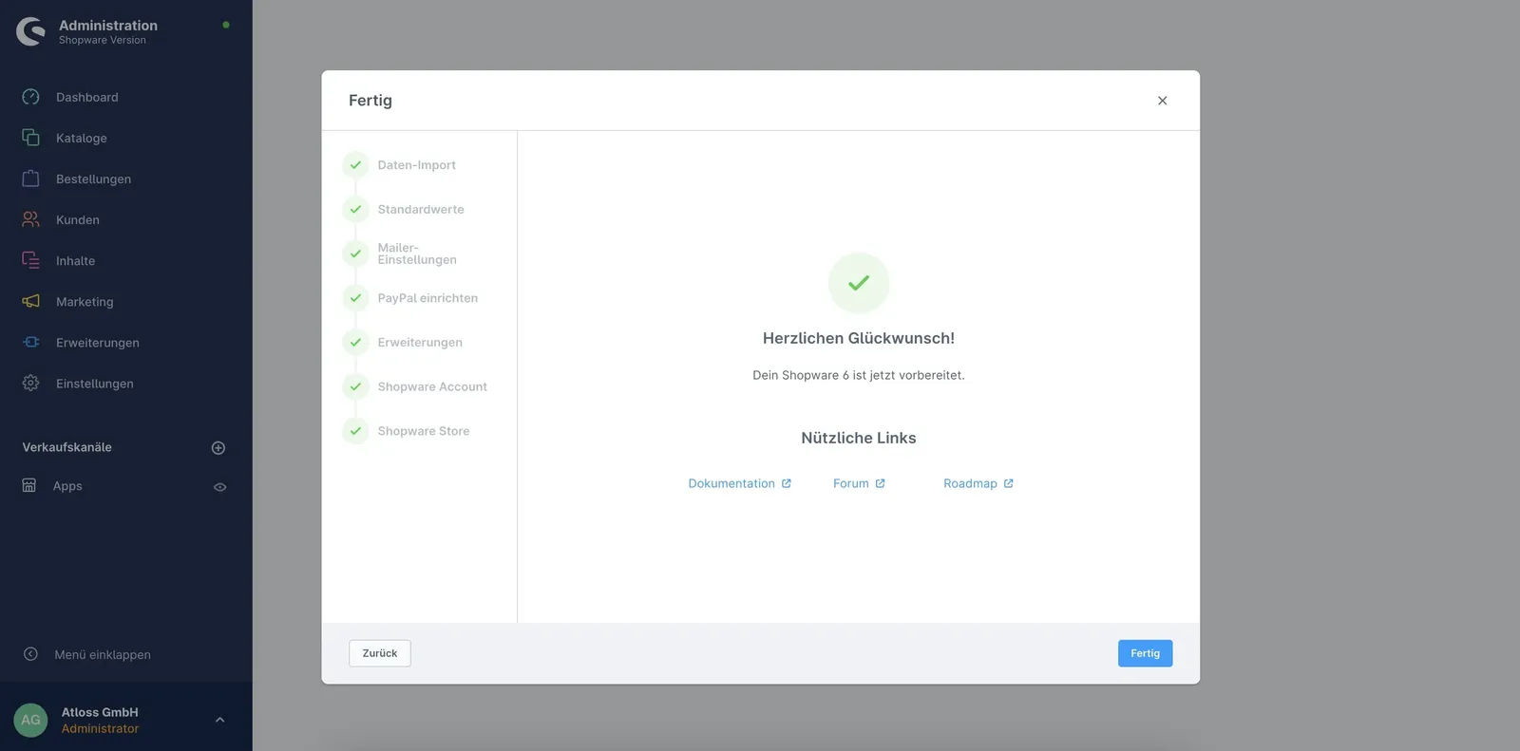
Task: Open the Dashboard gauge icon
Action: click(x=30, y=97)
